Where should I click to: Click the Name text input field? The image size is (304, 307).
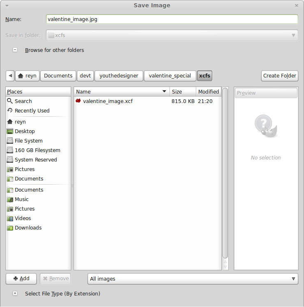[172, 19]
